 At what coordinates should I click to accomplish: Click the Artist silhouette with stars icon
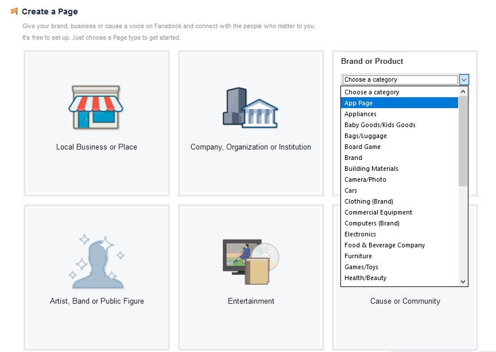96,262
